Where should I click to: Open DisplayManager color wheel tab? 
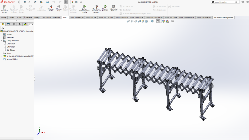point(25,24)
